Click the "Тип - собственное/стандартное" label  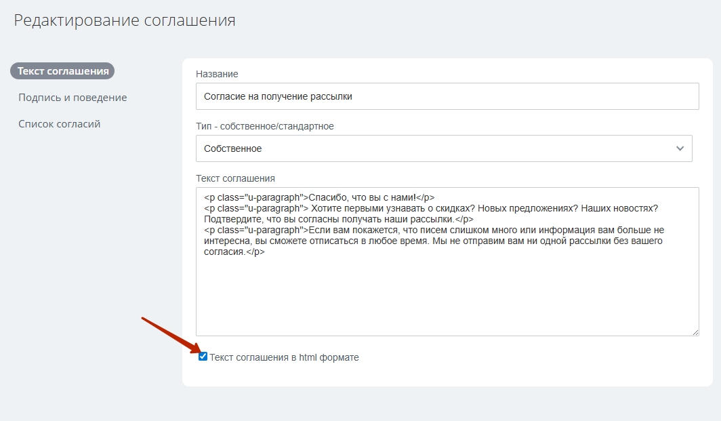coord(264,126)
